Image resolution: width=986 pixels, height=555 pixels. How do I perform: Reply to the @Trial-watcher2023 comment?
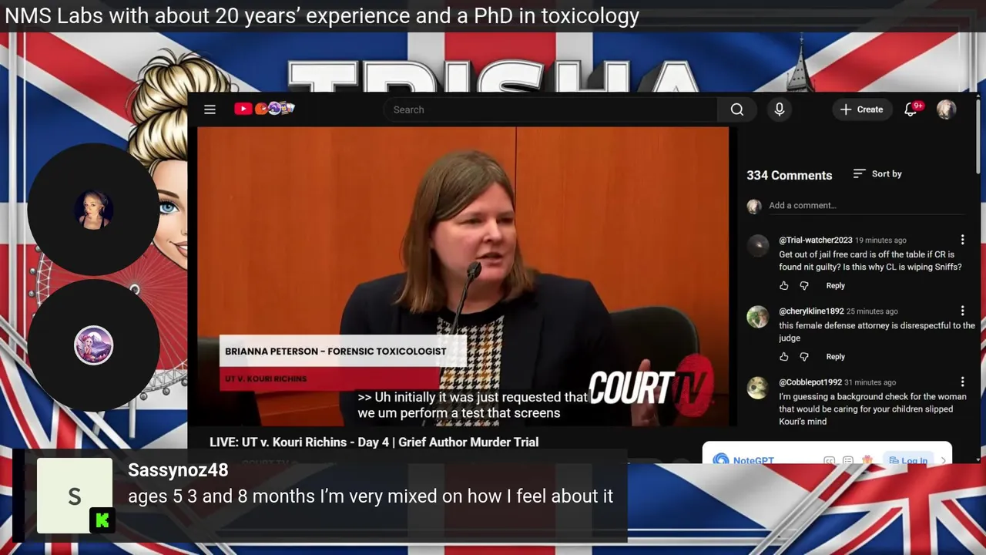coord(836,286)
